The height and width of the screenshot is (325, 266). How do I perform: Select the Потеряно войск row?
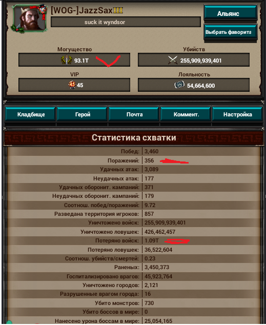[134, 240]
